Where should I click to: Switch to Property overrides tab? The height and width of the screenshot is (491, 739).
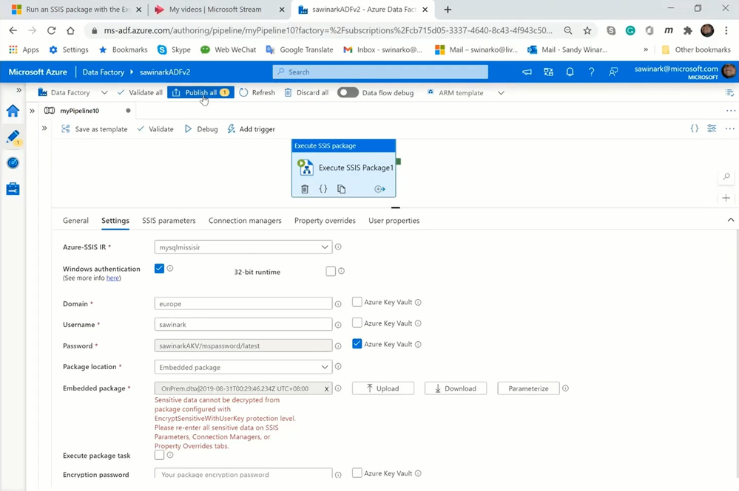325,221
